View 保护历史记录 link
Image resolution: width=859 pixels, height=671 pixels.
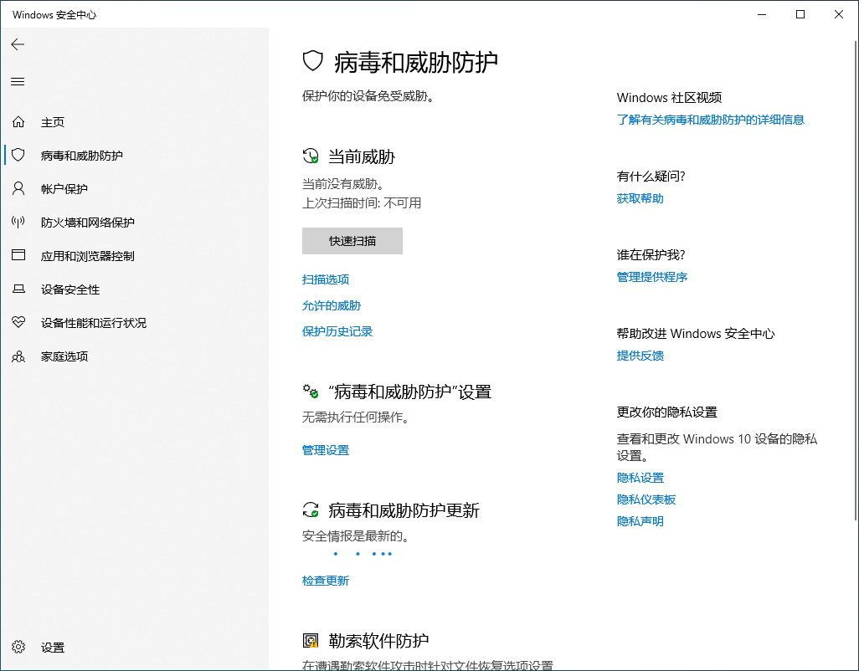[x=337, y=331]
